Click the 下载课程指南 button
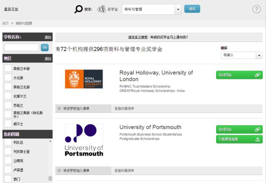The image size is (266, 183). pos(239,139)
